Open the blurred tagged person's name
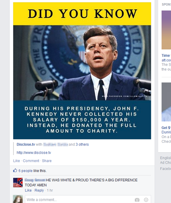The image size is (171, 203). [55, 144]
